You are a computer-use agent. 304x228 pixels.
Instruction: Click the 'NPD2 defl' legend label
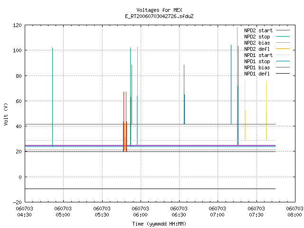[x=257, y=49]
